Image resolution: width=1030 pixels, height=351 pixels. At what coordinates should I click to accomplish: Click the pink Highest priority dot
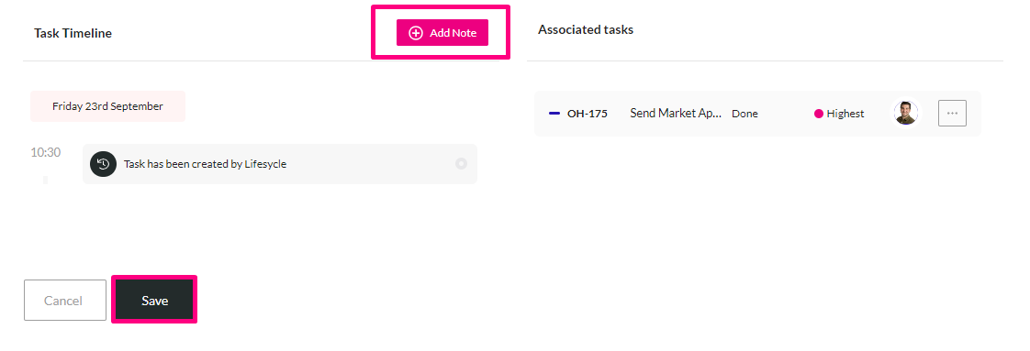(819, 114)
